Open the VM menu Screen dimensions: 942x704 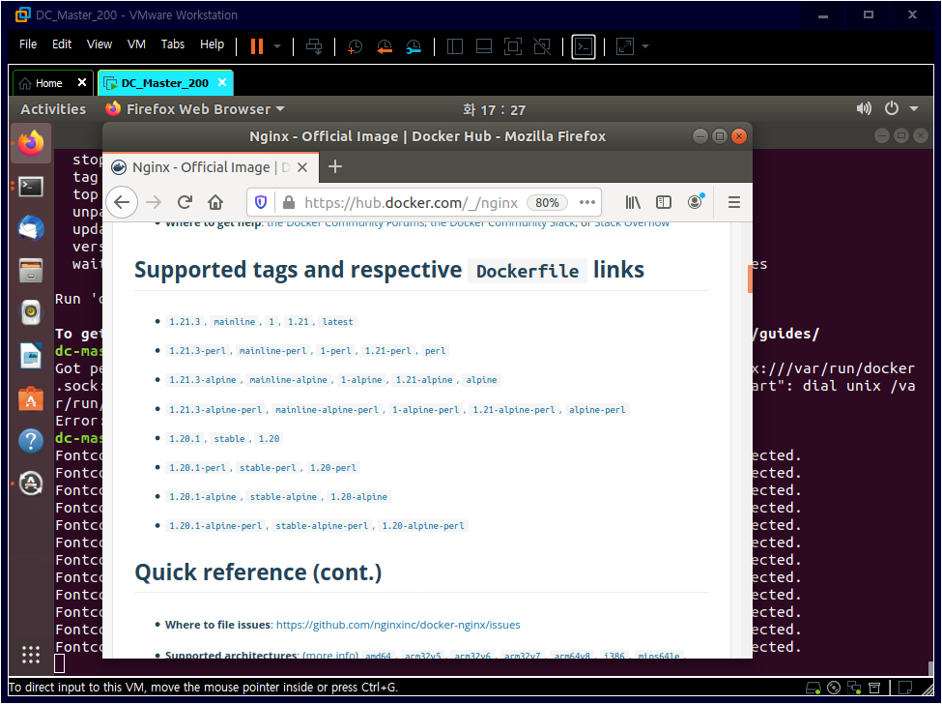click(136, 44)
